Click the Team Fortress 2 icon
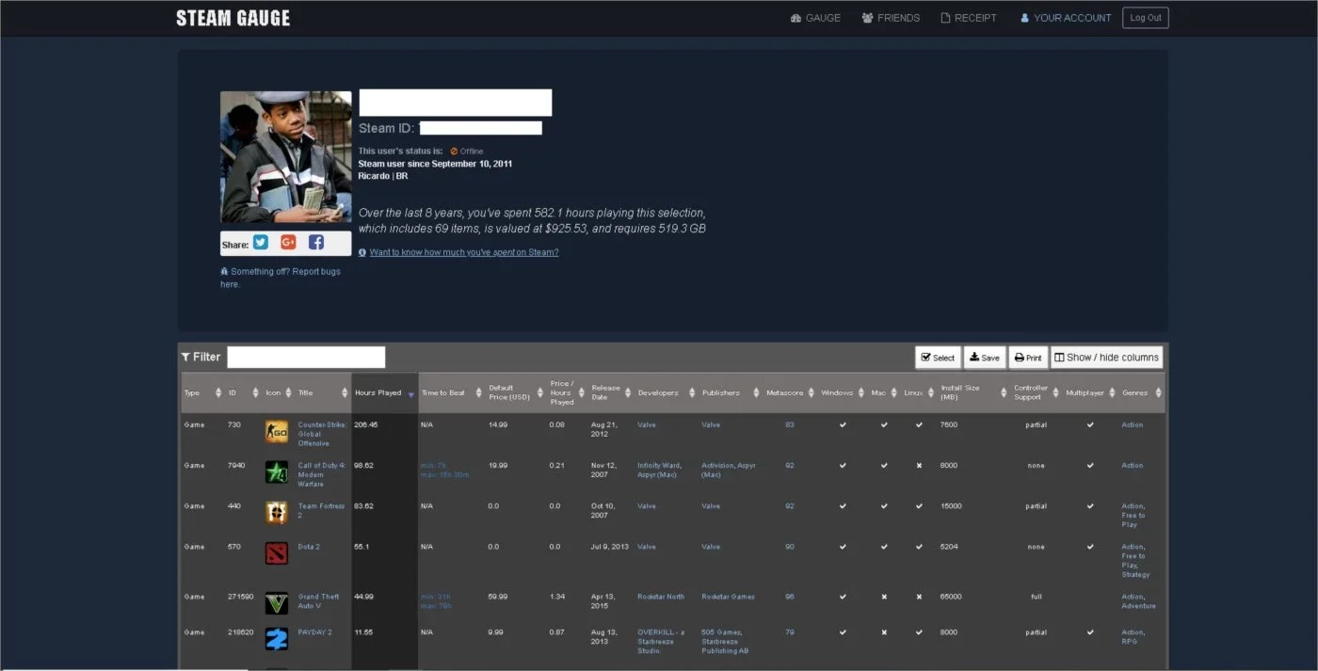 tap(277, 513)
